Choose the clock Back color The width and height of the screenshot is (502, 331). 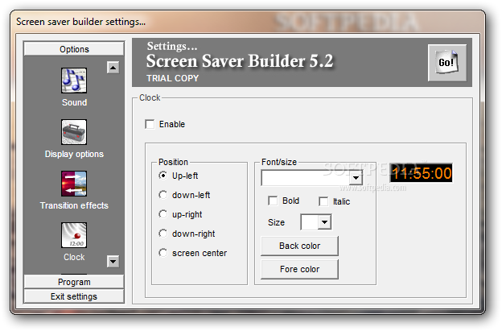(299, 246)
